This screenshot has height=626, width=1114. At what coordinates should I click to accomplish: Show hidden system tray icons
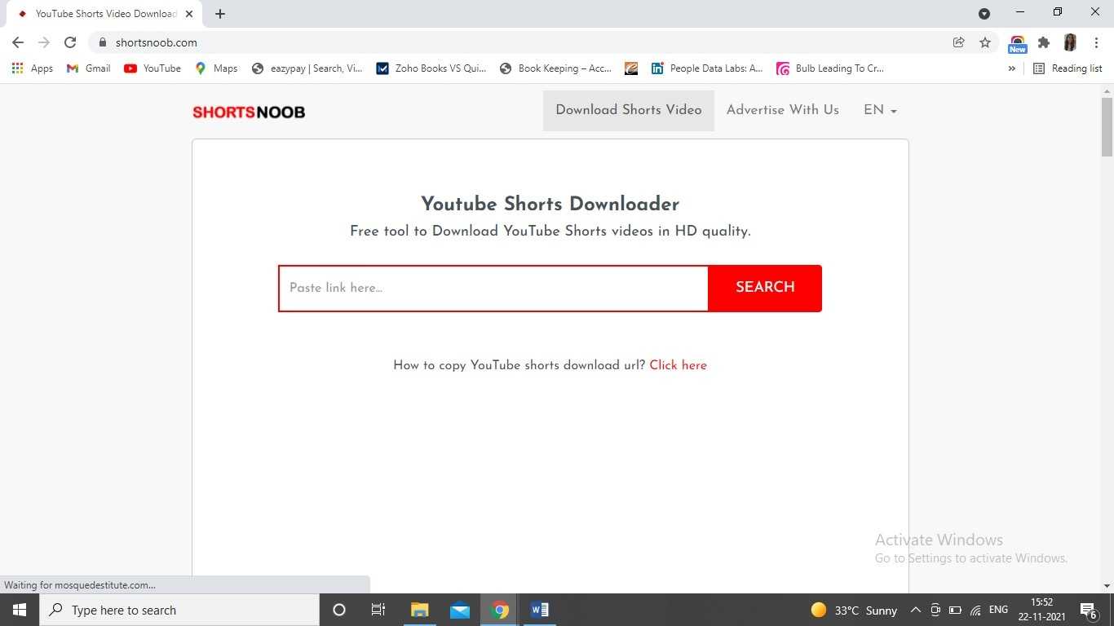(x=915, y=610)
